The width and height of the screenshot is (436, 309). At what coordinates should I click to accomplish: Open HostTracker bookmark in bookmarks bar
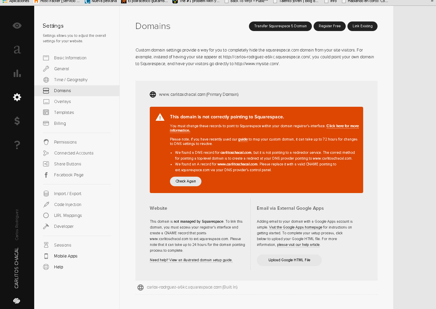[57, 1]
